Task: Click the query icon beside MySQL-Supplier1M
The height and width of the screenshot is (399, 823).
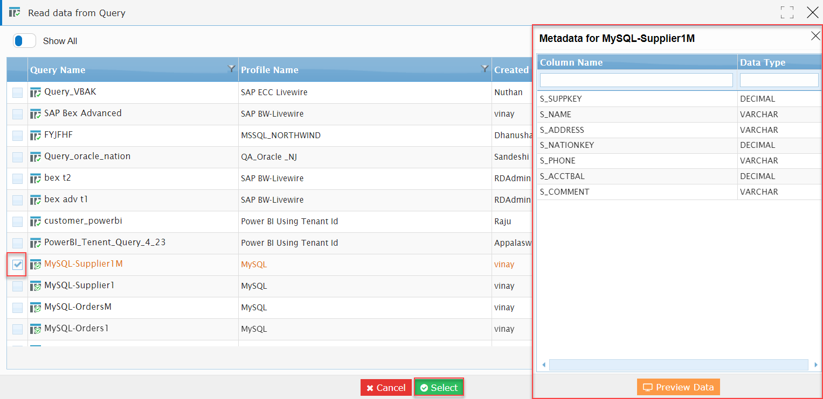Action: [36, 265]
